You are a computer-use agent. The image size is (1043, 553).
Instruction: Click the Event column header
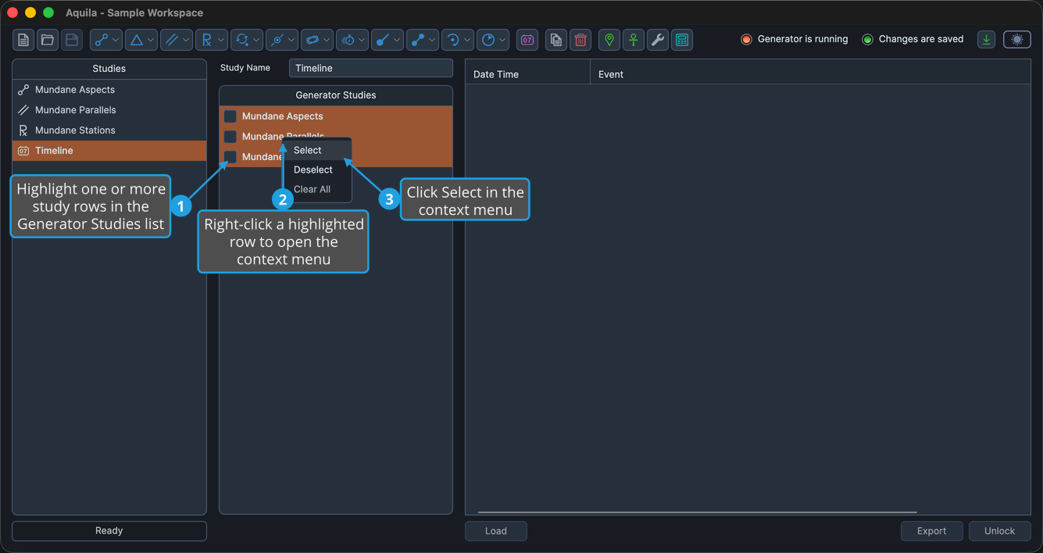[x=811, y=74]
